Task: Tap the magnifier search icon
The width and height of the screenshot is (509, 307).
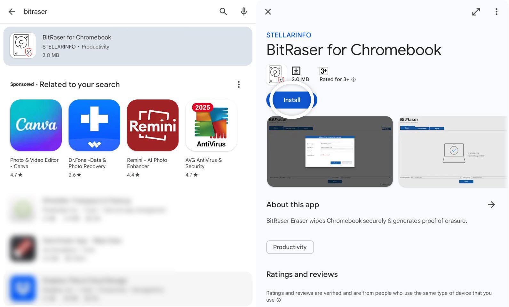Action: pyautogui.click(x=223, y=12)
